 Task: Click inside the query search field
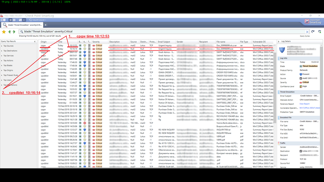[162, 32]
